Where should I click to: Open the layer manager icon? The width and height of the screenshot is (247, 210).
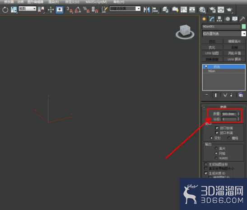point(165,10)
